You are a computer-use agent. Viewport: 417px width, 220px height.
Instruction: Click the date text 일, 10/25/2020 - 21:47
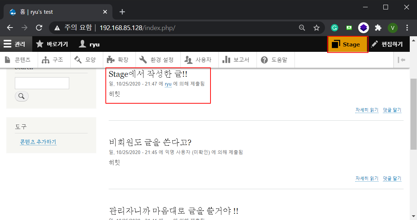click(x=133, y=84)
